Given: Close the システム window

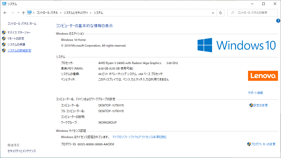Looking at the screenshot, I should point(275,4).
